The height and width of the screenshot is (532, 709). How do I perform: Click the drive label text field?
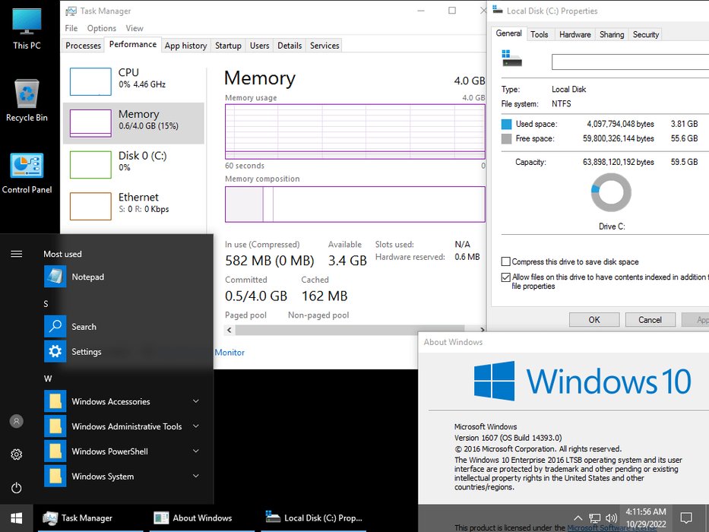[x=630, y=62]
